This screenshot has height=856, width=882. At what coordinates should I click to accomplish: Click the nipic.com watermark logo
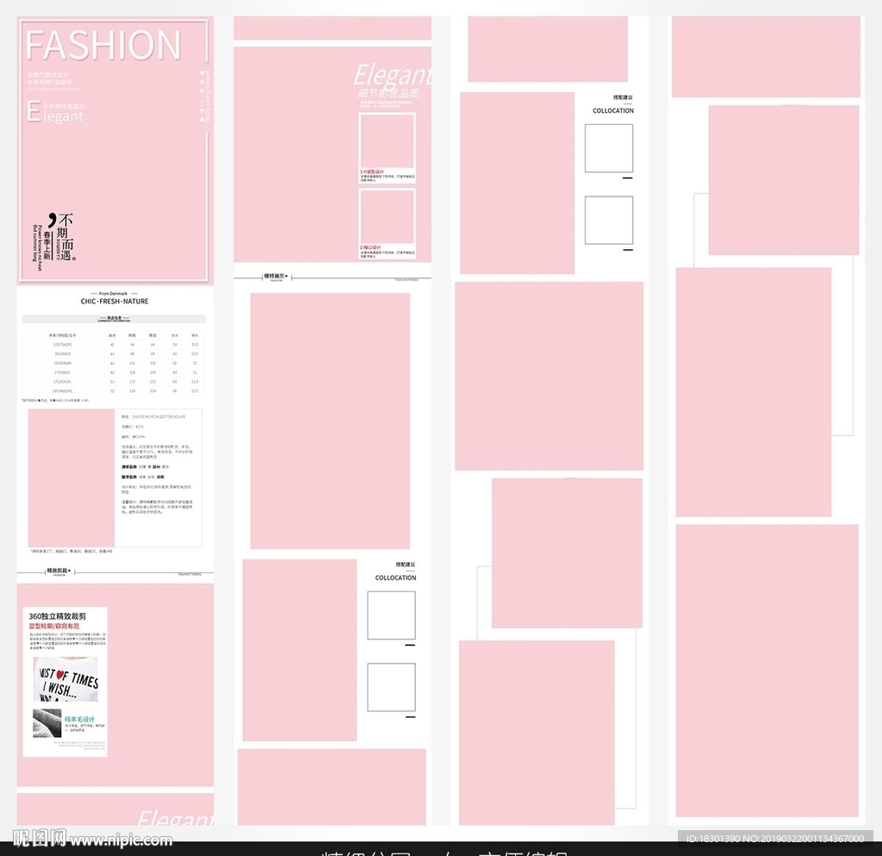coord(93,839)
